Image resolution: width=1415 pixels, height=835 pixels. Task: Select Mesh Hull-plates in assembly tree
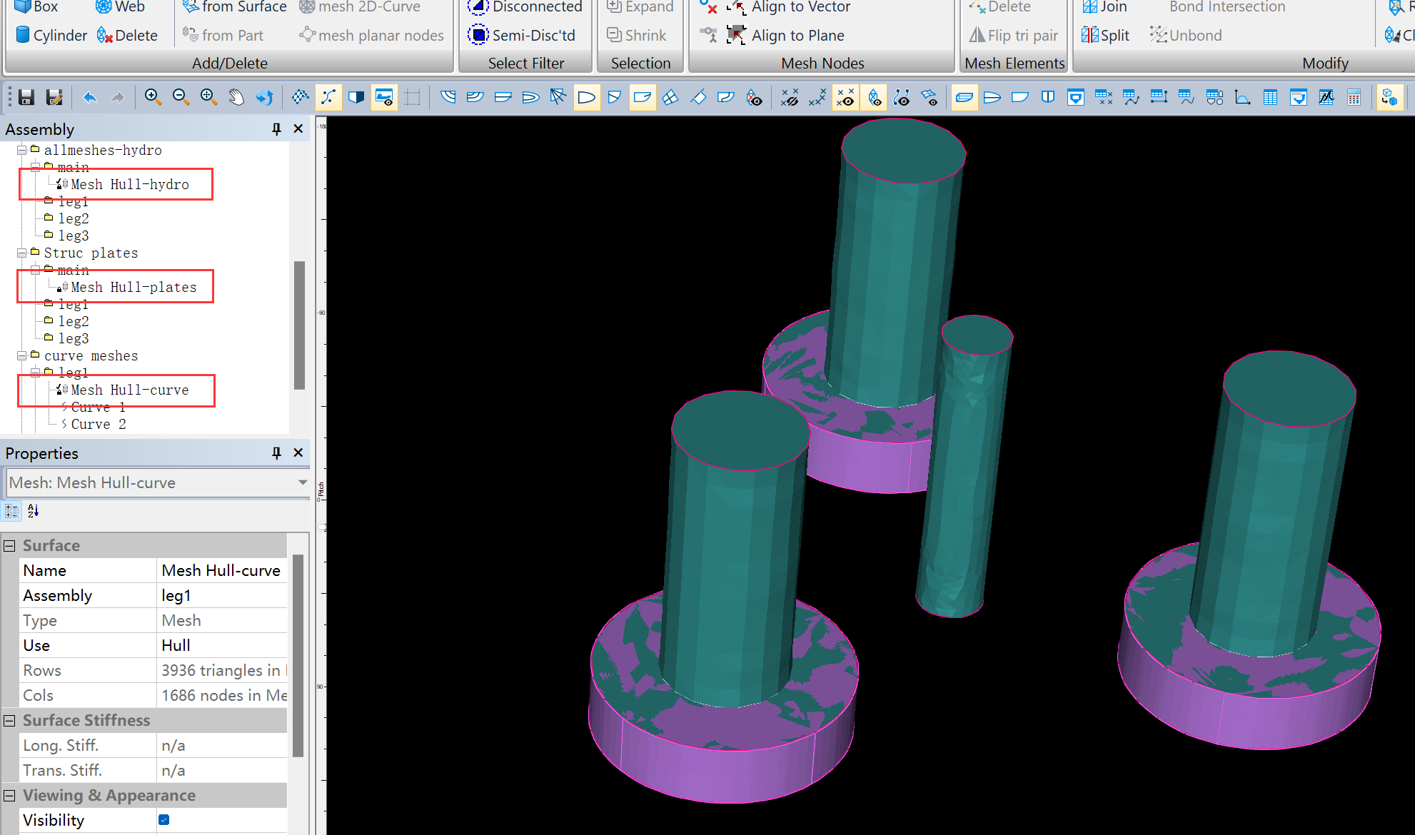tap(133, 287)
